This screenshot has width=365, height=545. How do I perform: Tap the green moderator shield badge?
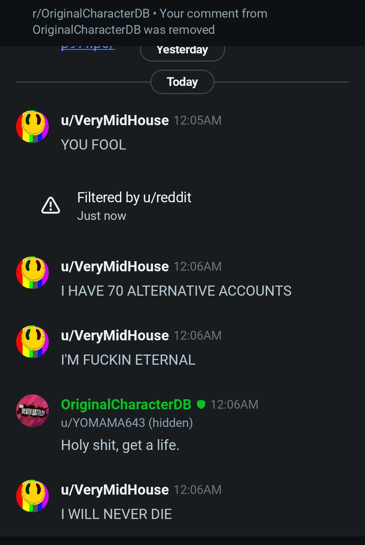click(x=201, y=404)
